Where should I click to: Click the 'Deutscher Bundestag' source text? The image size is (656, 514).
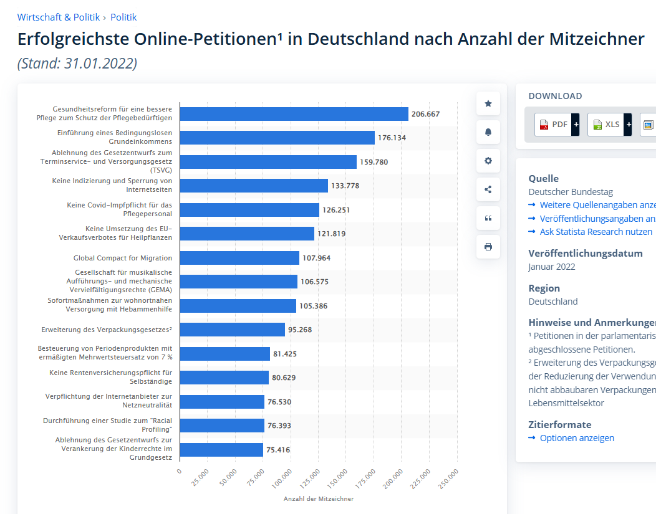pos(571,192)
